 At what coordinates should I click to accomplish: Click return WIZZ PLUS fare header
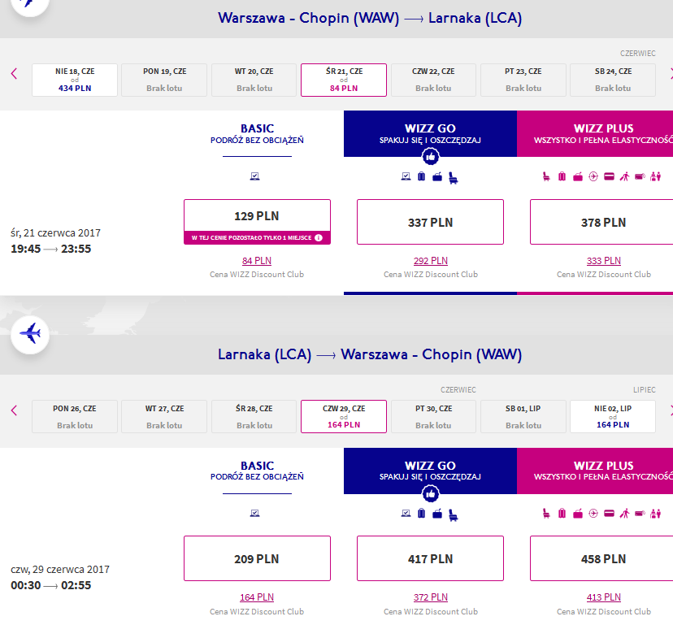coord(595,471)
